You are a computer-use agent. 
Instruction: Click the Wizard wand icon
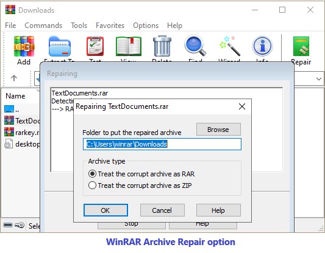click(x=229, y=46)
